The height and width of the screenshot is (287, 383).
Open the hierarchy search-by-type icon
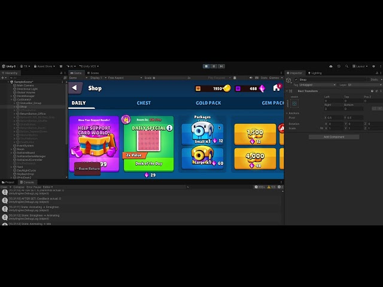pos(65,78)
